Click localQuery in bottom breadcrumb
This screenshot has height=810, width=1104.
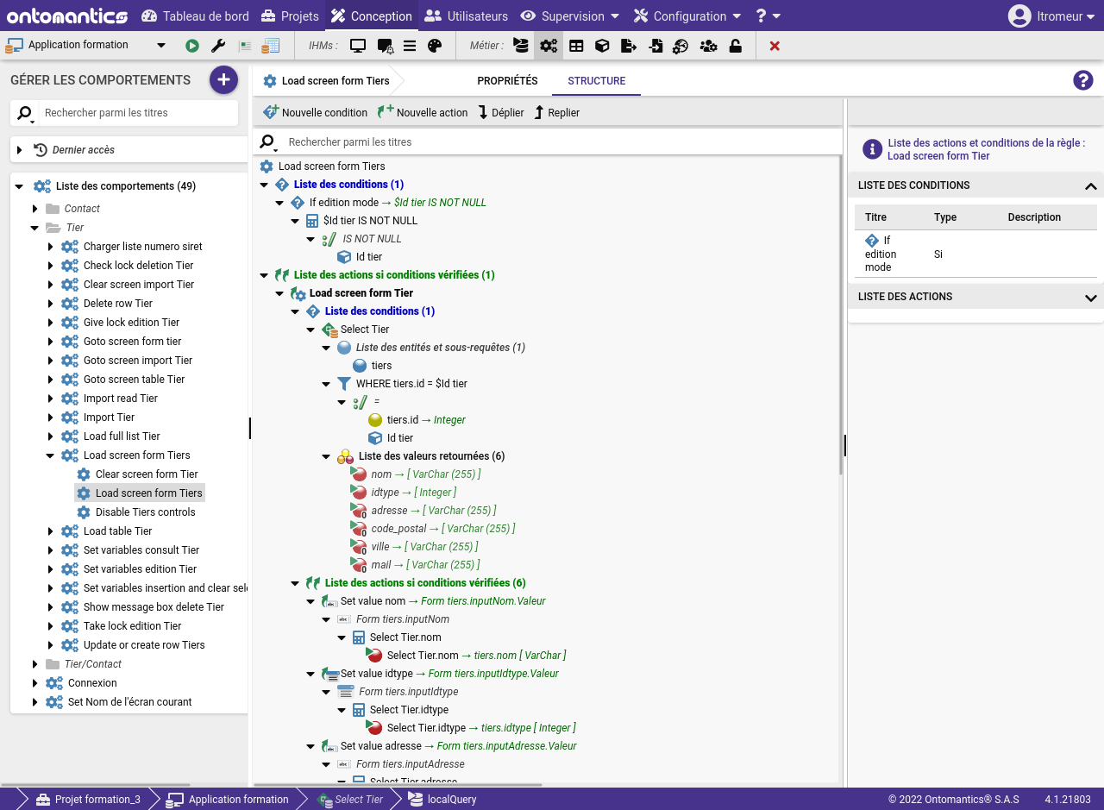point(442,800)
